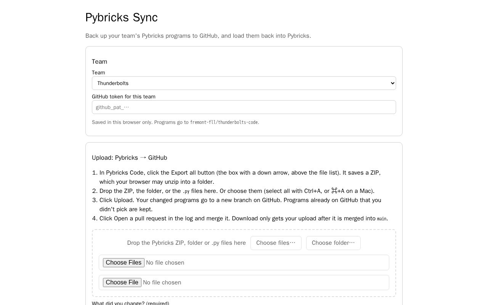488x305 pixels.
Task: Click the 'Back up your team's Pybricks programs' description
Action: pos(198,36)
